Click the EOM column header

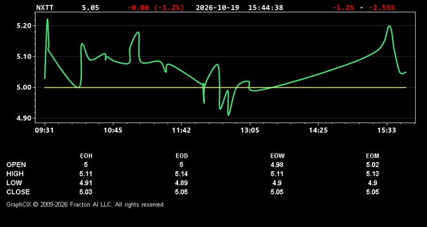click(x=372, y=156)
